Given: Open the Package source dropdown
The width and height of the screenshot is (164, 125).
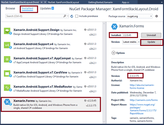Looking at the screenshot, I should pyautogui.click(x=139, y=16).
